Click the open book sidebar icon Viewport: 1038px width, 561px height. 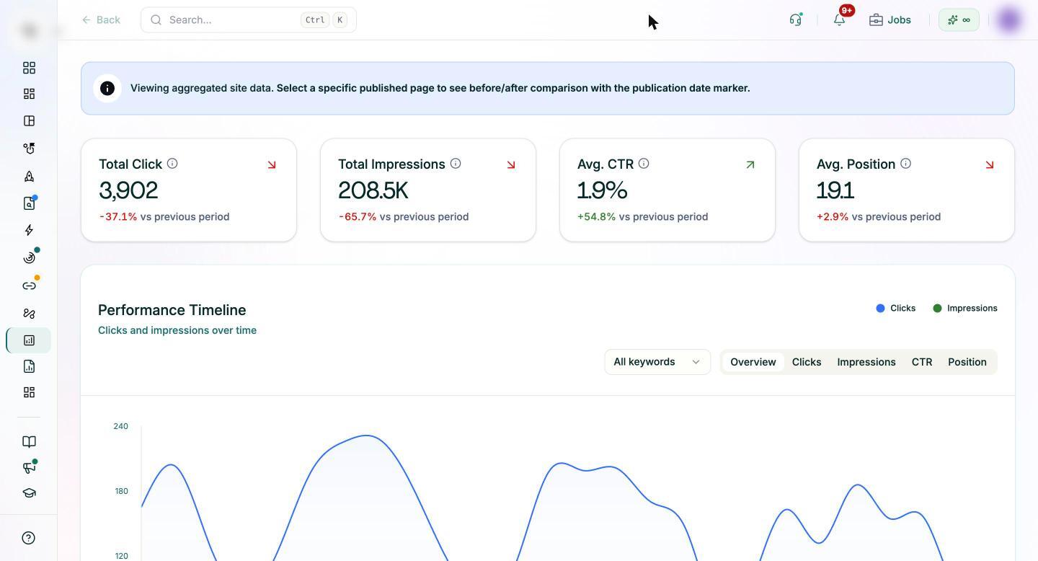(x=29, y=441)
